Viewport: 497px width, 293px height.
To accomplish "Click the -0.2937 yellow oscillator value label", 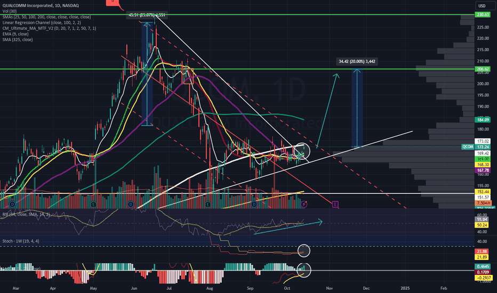I will pyautogui.click(x=483, y=278).
